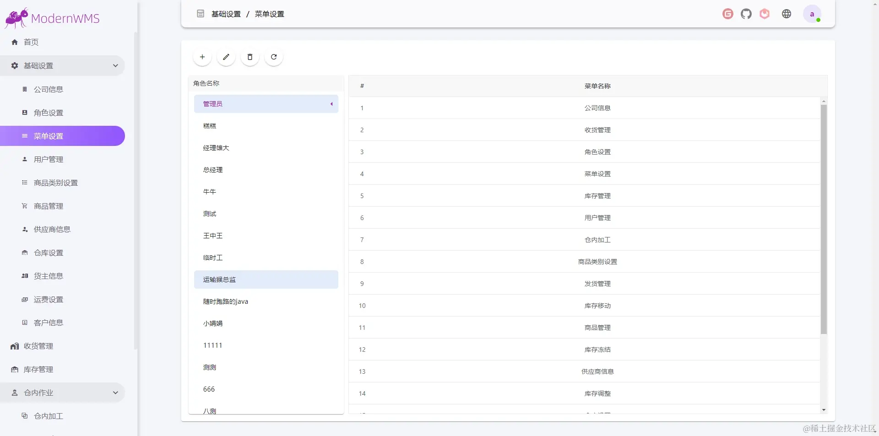Click the 收货管理 sidebar icon
The image size is (879, 436).
(x=15, y=346)
